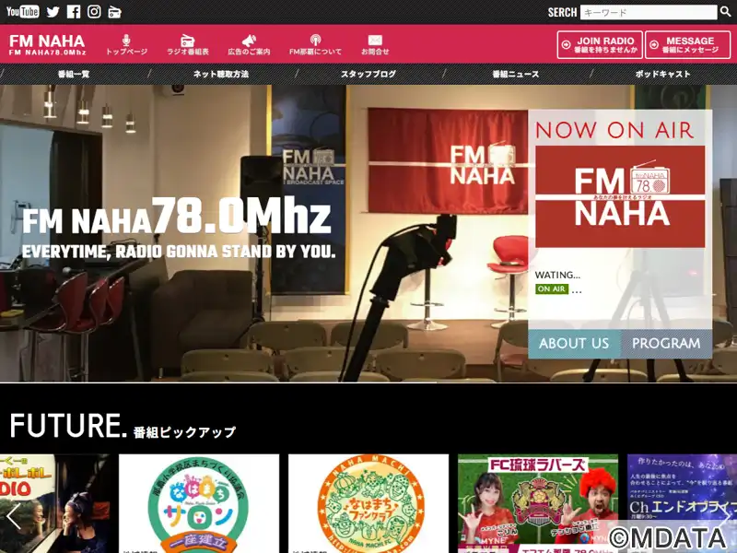The height and width of the screenshot is (553, 737).
Task: Click the previous carousel arrow
Action: pyautogui.click(x=13, y=516)
